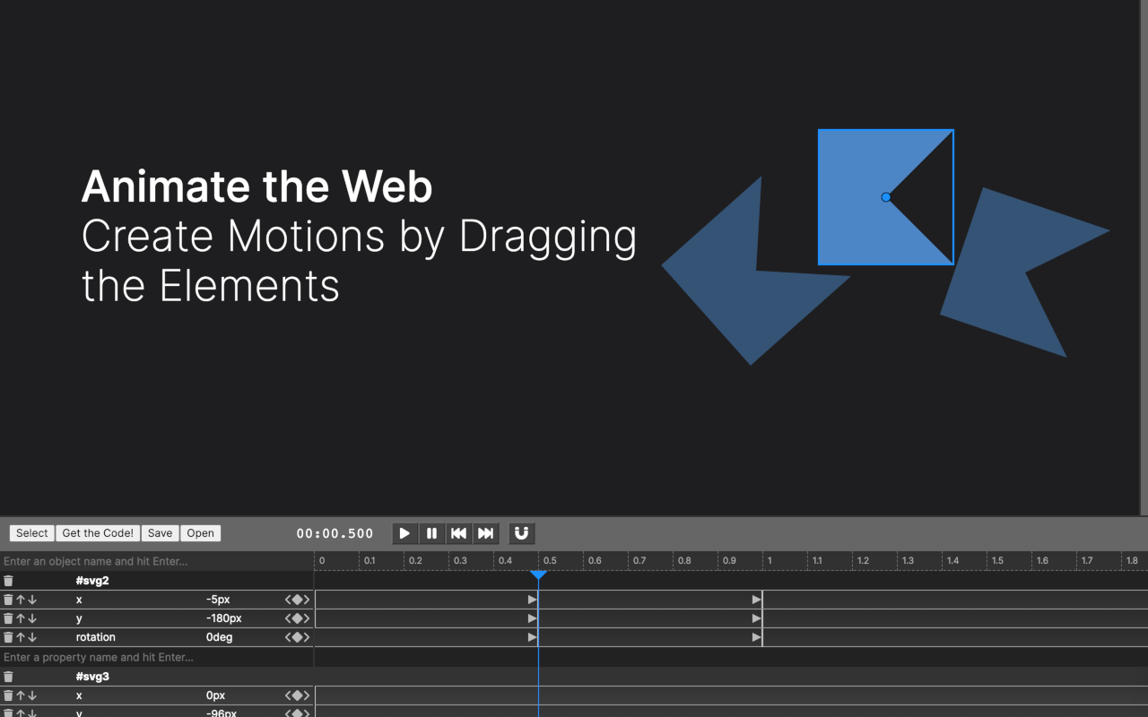The image size is (1148, 717).
Task: Add a keyframe diamond on #svg3 x
Action: (x=298, y=695)
